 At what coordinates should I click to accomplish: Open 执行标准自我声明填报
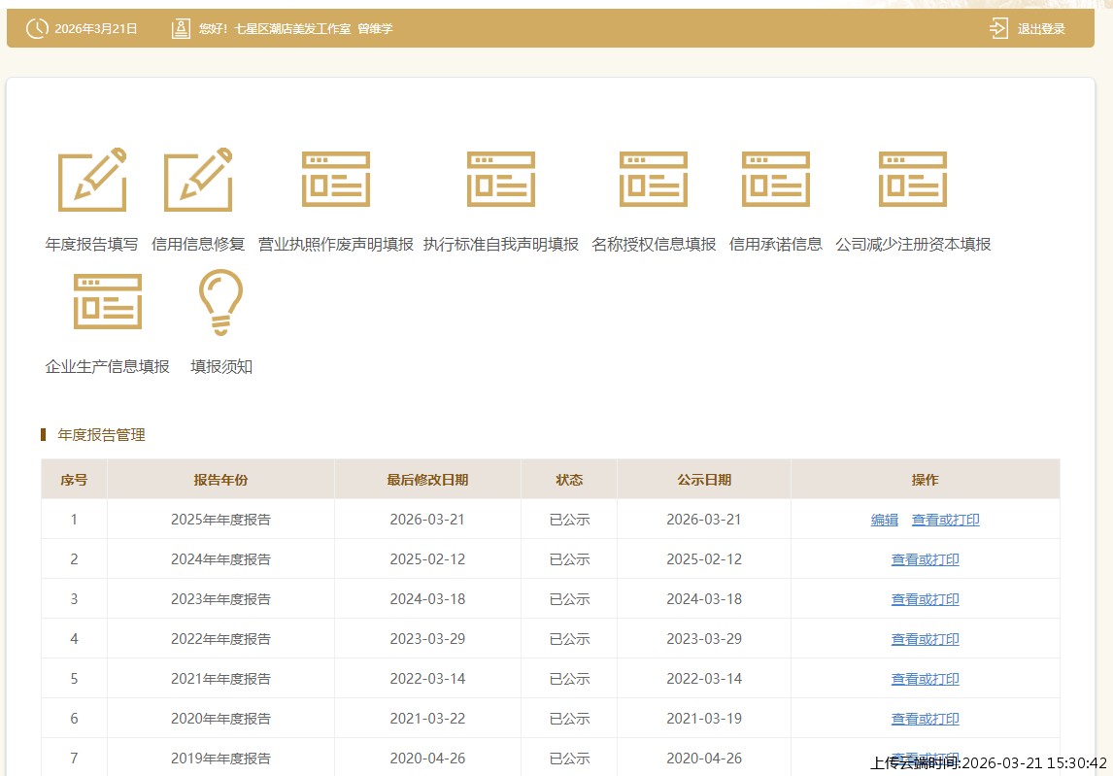click(500, 179)
